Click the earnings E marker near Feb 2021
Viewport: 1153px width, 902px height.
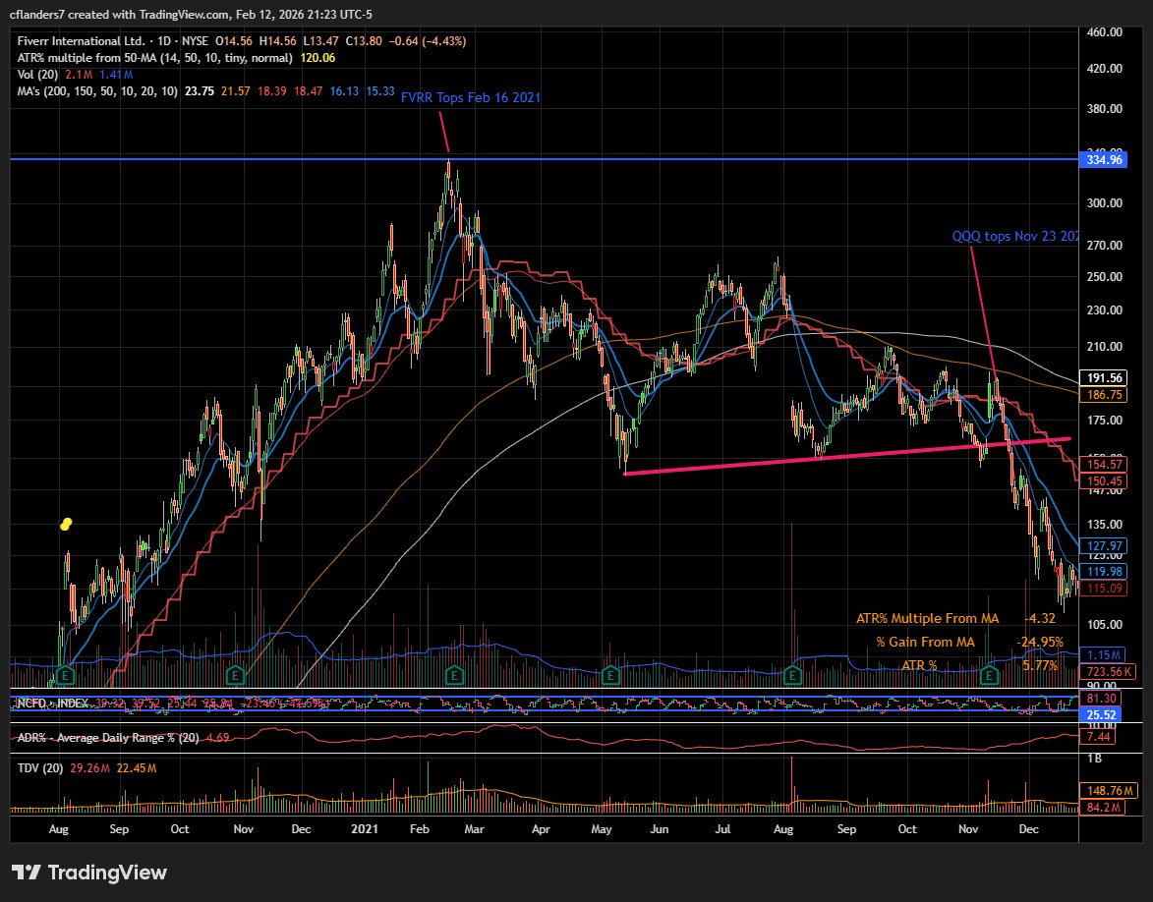pyautogui.click(x=454, y=674)
